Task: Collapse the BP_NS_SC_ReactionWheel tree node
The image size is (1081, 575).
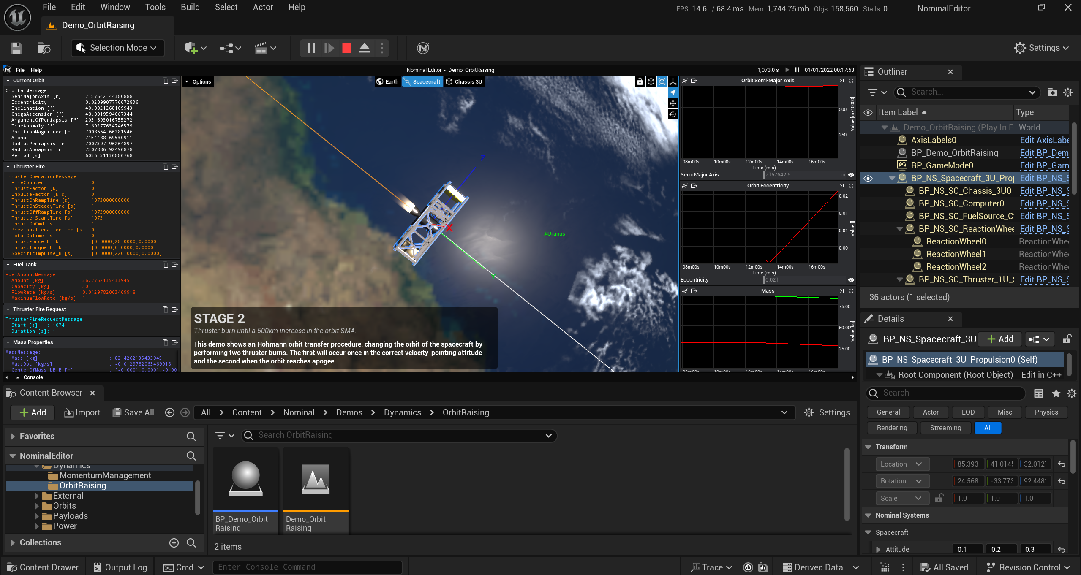Action: coord(899,229)
